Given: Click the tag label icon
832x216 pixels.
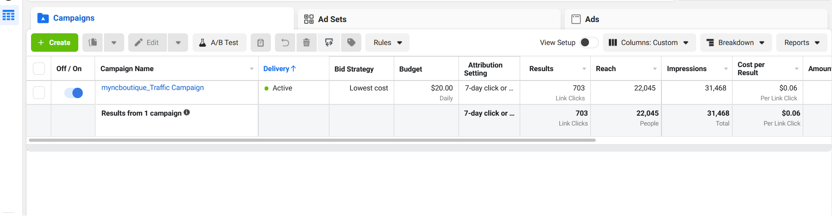Looking at the screenshot, I should coord(351,43).
